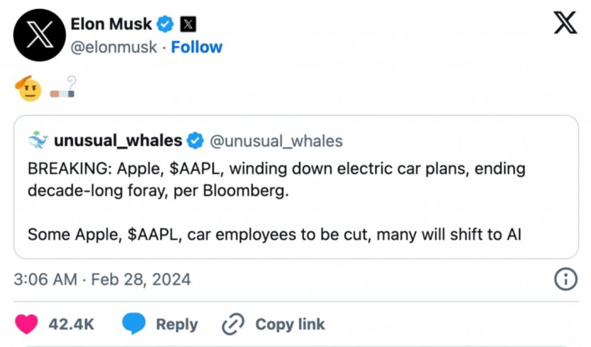Open the Twitter info circle icon
Viewport: 591px width, 347px height.
pos(566,279)
